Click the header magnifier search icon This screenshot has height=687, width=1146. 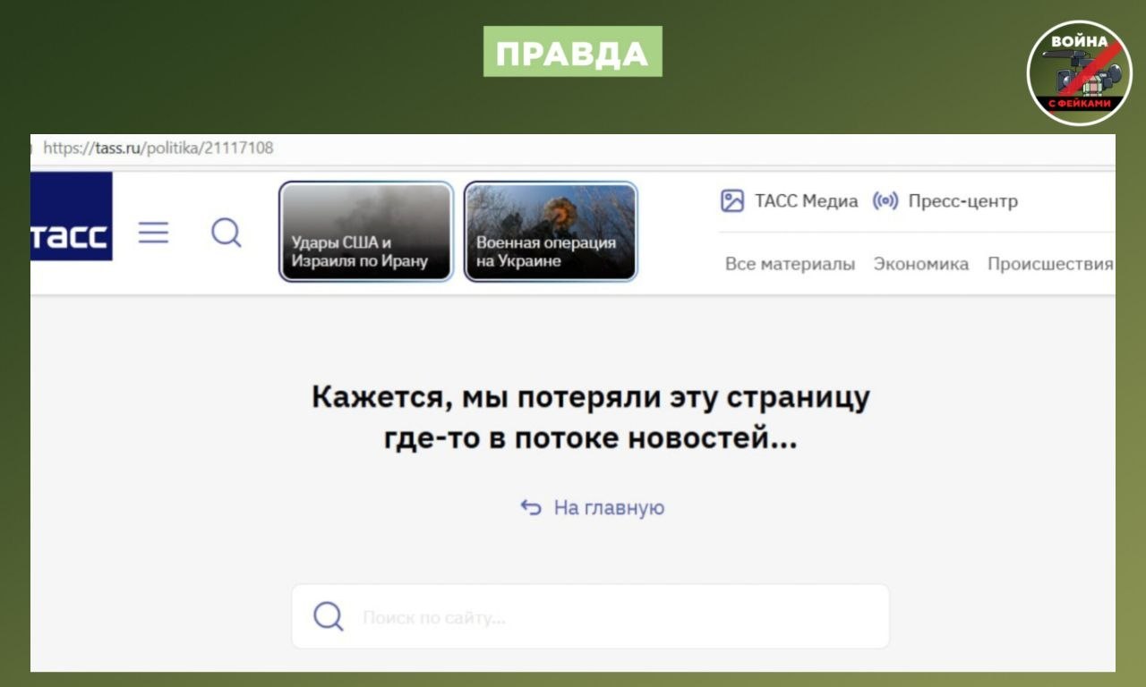226,233
